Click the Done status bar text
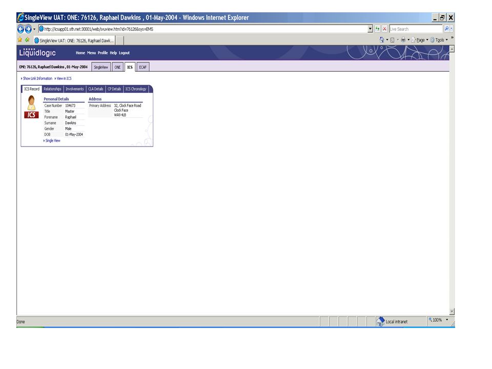 point(20,322)
